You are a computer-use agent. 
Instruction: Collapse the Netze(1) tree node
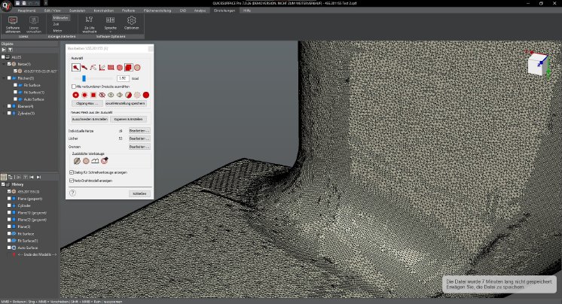tap(4, 64)
